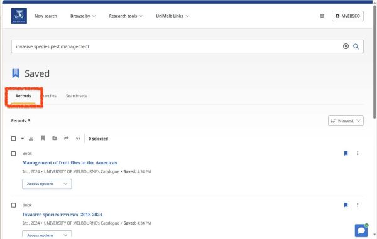377x239 pixels.
Task: Click the cite quotation icon in toolbar
Action: pos(78,138)
